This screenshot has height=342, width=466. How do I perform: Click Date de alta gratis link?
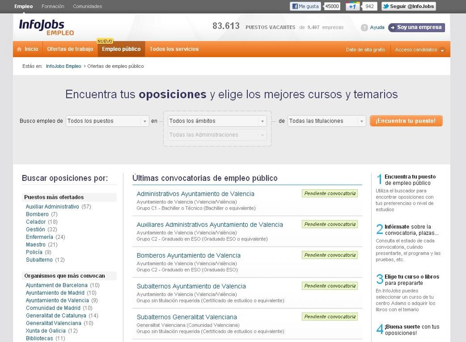click(365, 50)
